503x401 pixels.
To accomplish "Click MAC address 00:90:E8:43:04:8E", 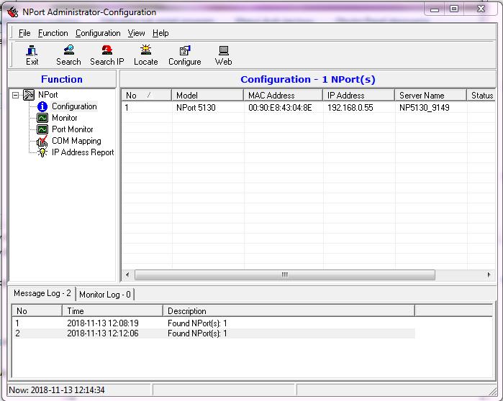I will pyautogui.click(x=280, y=108).
